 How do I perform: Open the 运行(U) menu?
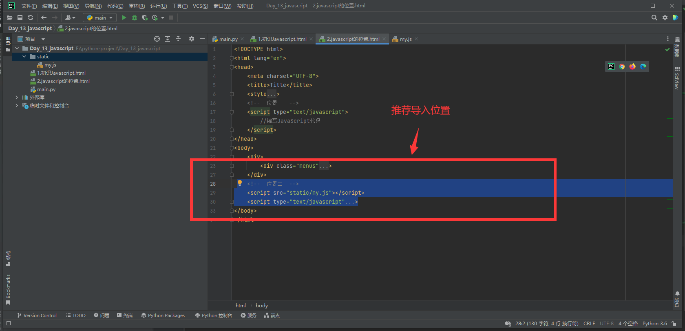pyautogui.click(x=159, y=6)
